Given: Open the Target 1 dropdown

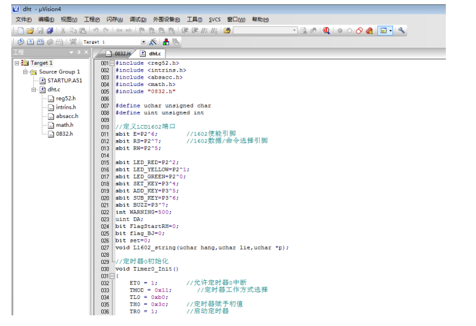Looking at the screenshot, I should [143, 42].
